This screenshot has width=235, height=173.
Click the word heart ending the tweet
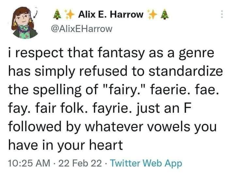(106, 145)
